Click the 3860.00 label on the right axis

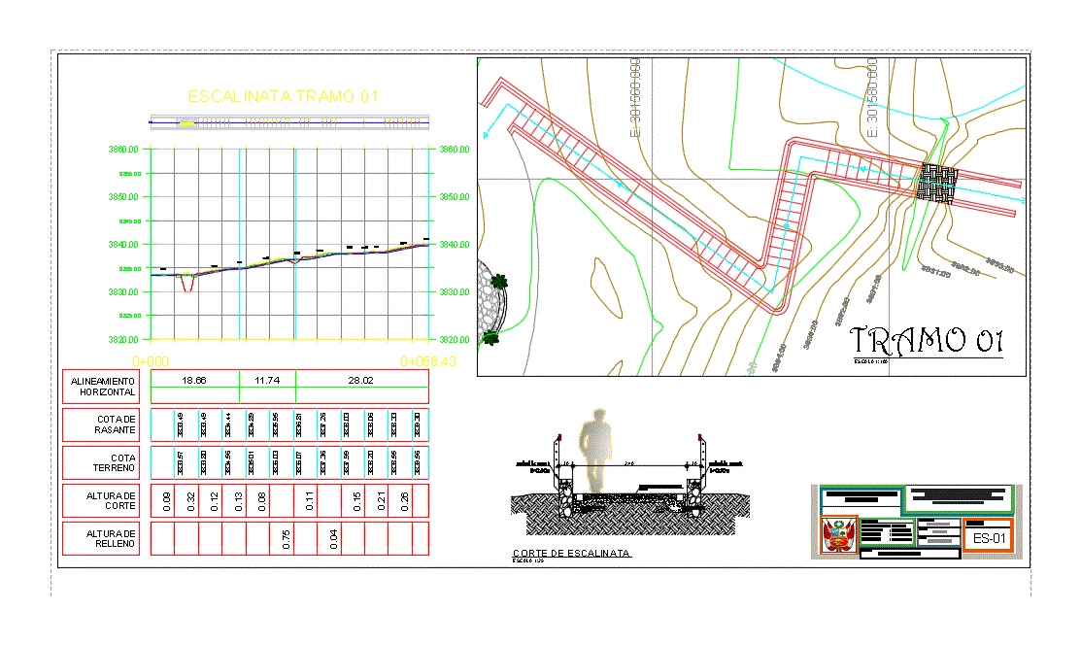tap(455, 149)
